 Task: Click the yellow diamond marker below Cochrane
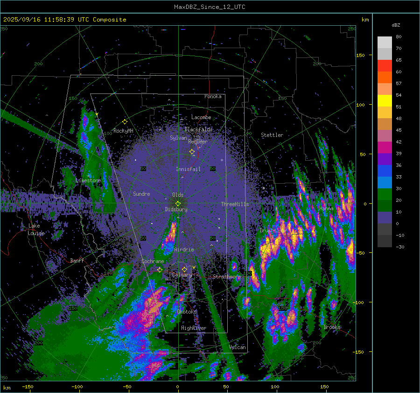point(160,270)
